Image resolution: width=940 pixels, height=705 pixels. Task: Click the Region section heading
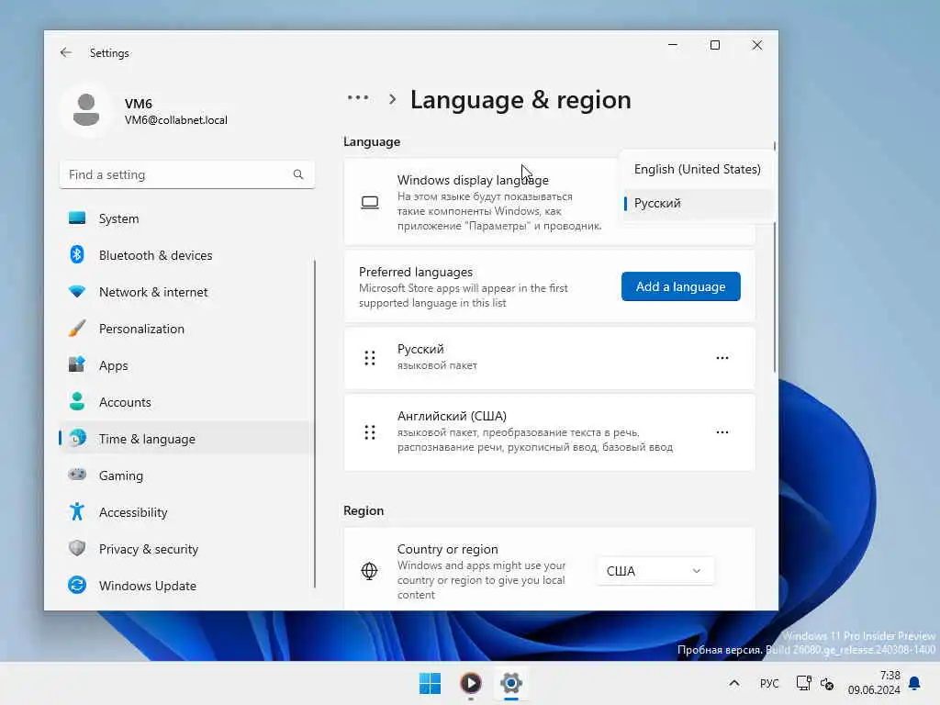point(364,510)
